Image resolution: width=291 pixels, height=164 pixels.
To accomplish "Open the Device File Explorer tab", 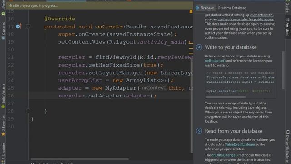I will pos(288,147).
